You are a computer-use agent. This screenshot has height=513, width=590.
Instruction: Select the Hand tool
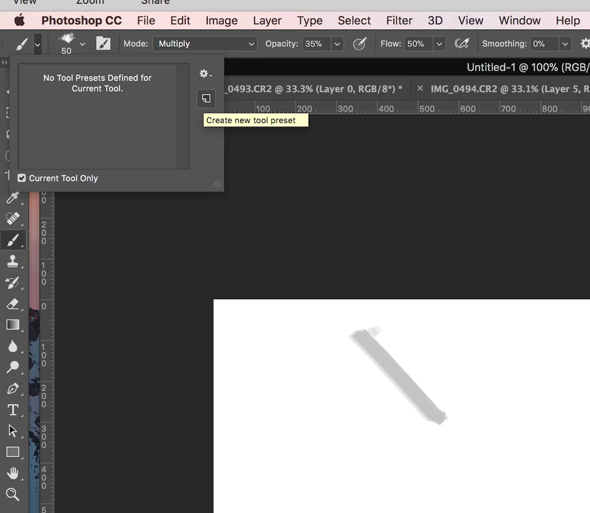(x=13, y=473)
